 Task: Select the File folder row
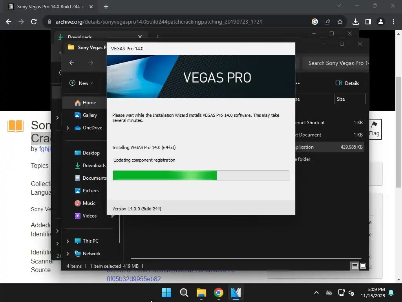click(329, 159)
